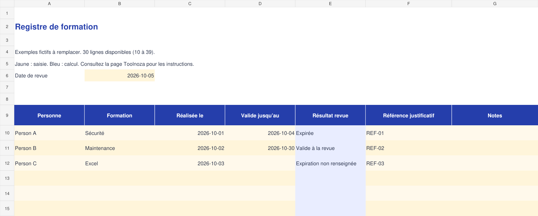The width and height of the screenshot is (538, 216).
Task: Select the 'Valide à la revue' result cell
Action: (330, 148)
